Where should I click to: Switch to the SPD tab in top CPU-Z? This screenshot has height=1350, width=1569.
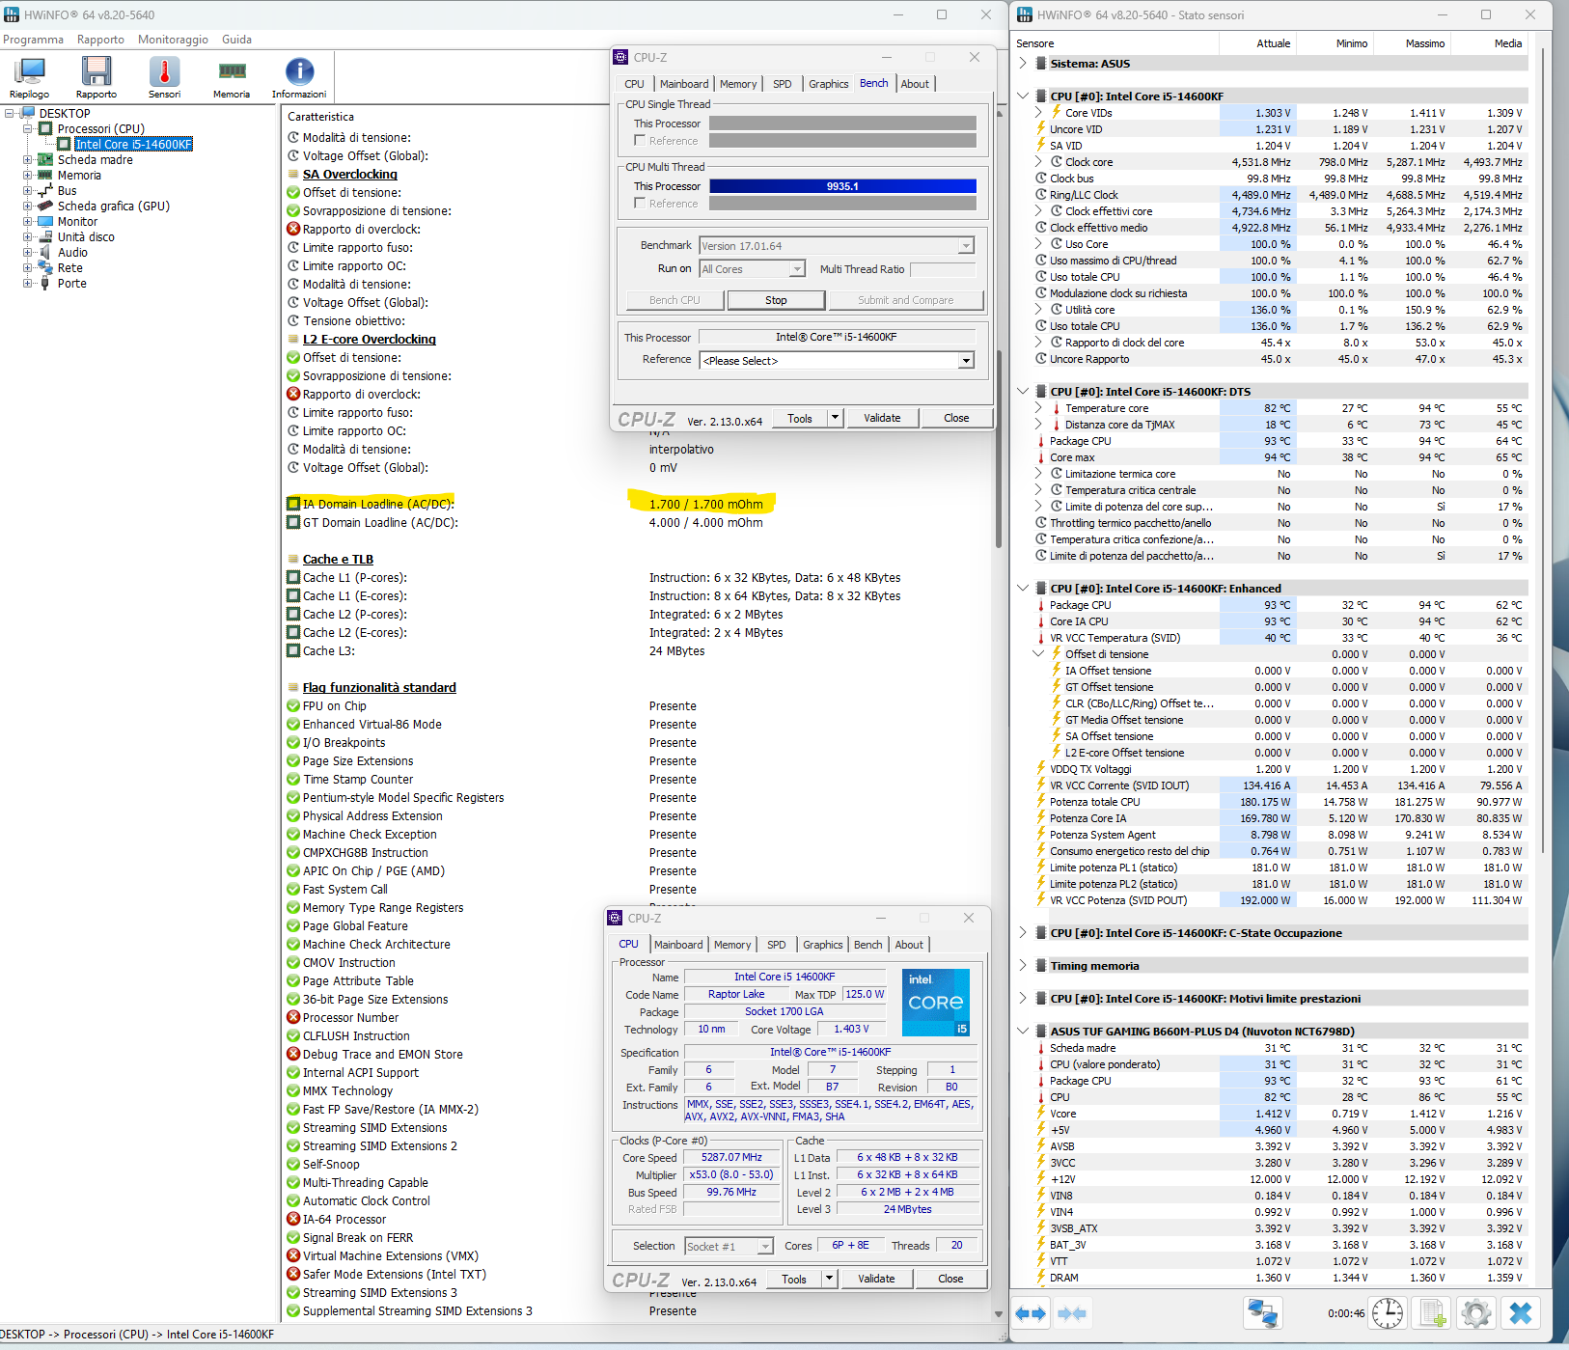click(x=783, y=84)
